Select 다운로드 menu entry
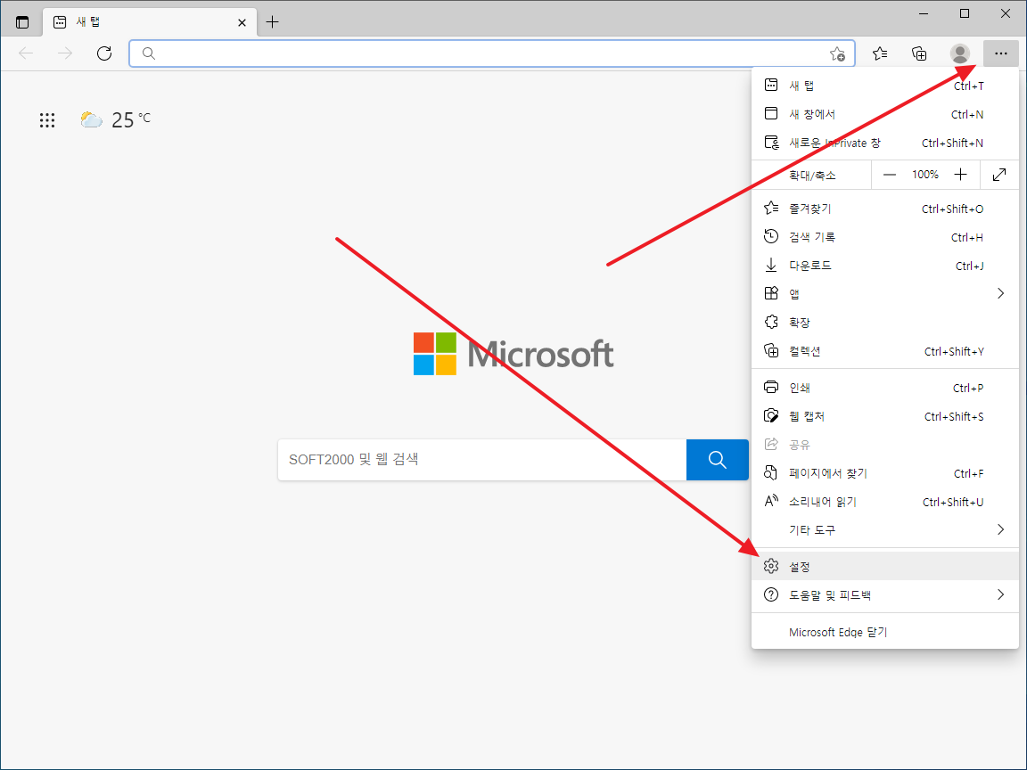 pyautogui.click(x=809, y=266)
